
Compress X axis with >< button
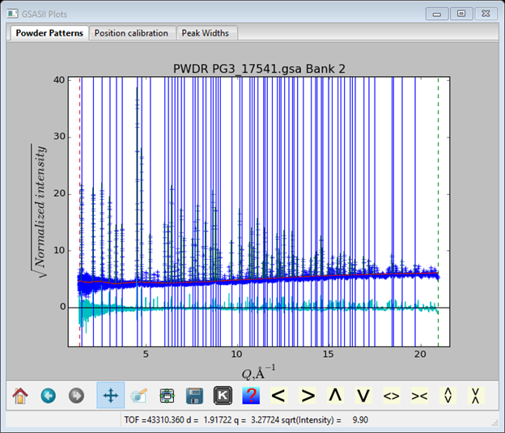coord(419,396)
